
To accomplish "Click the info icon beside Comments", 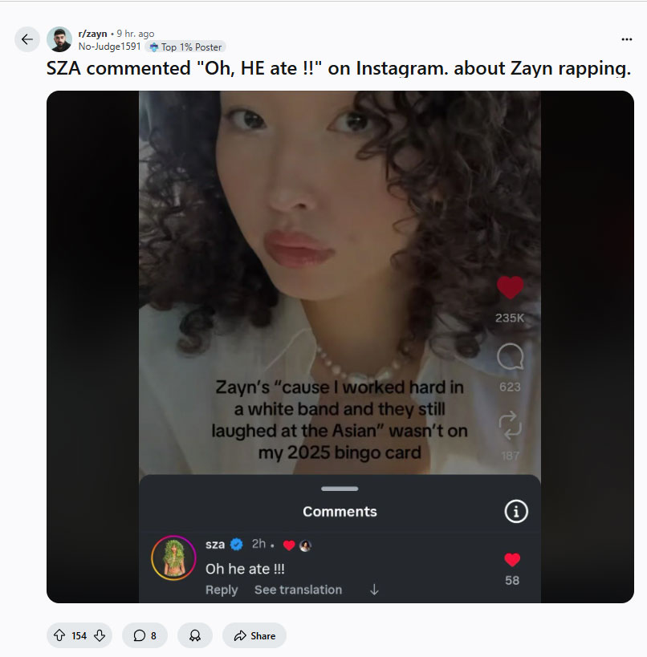I will click(x=515, y=511).
